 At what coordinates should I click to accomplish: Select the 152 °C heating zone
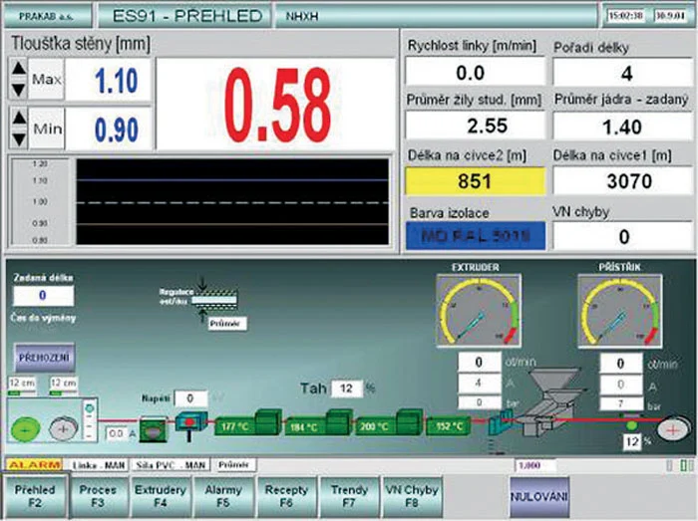coord(448,426)
